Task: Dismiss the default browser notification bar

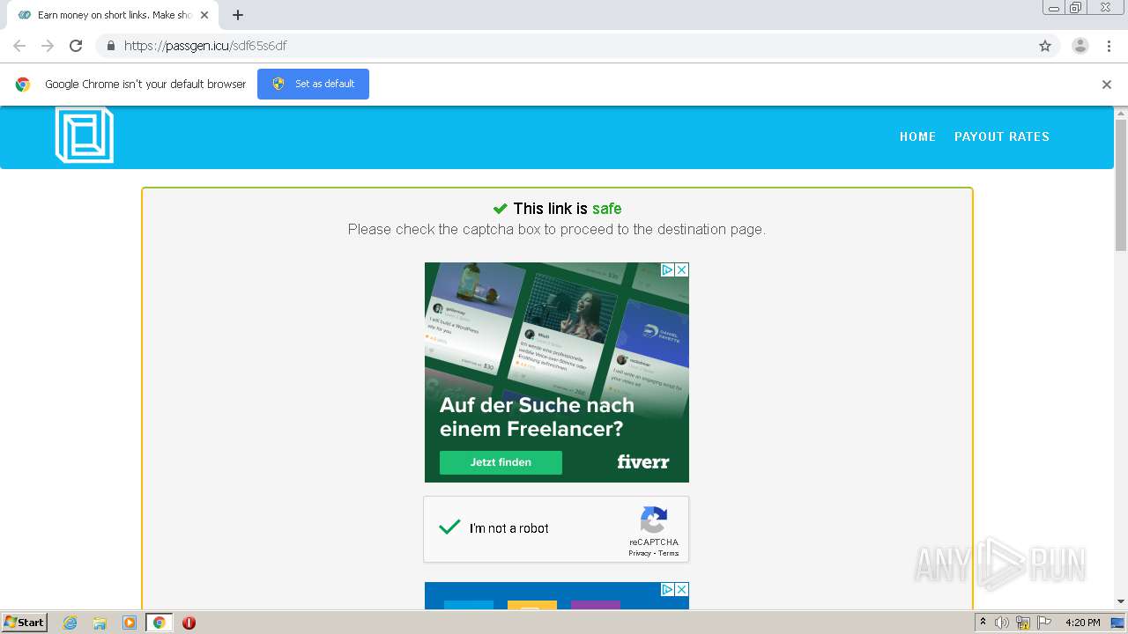Action: click(x=1107, y=85)
